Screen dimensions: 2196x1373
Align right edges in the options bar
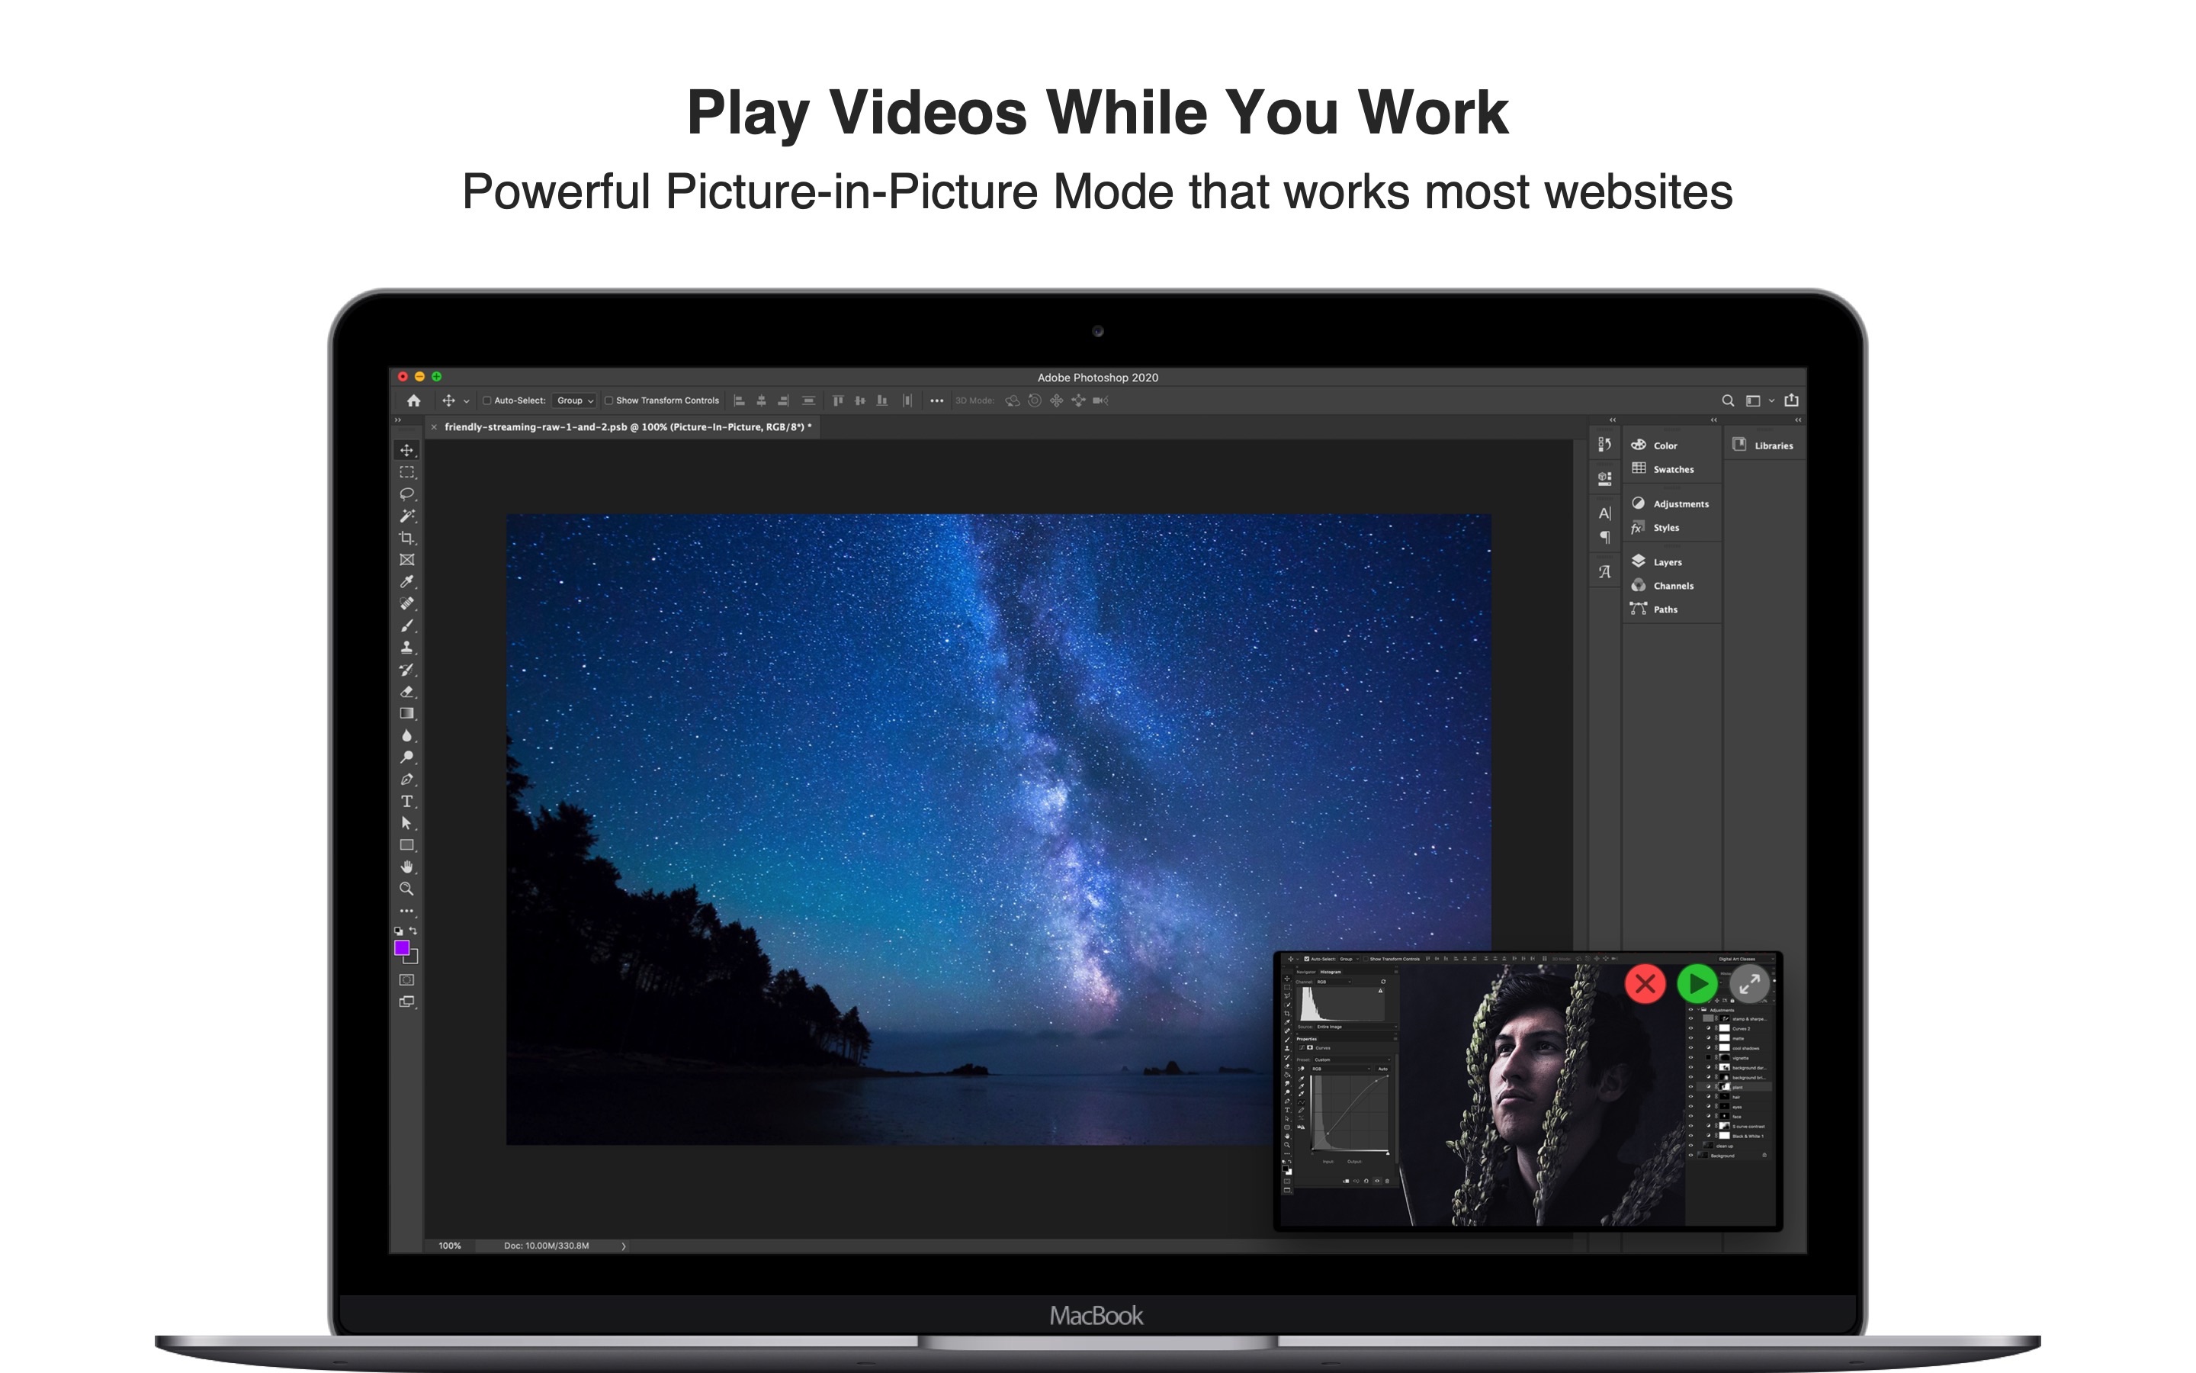pos(783,400)
